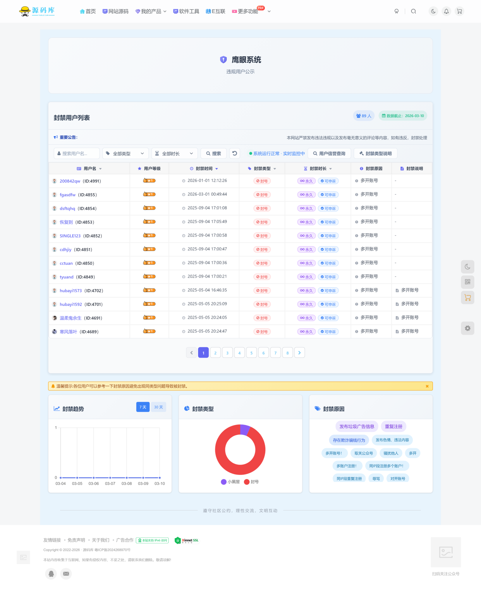
Task: Switch ban trend chart to 30 days
Action: tap(158, 407)
